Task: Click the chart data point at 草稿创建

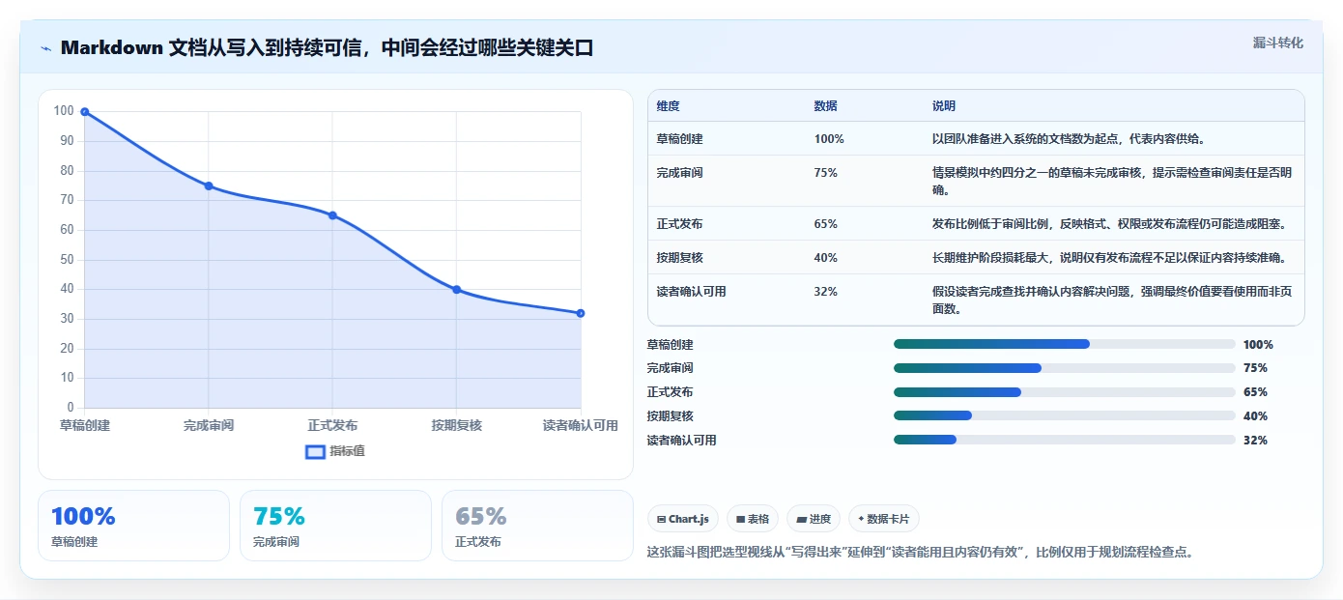Action: (85, 112)
